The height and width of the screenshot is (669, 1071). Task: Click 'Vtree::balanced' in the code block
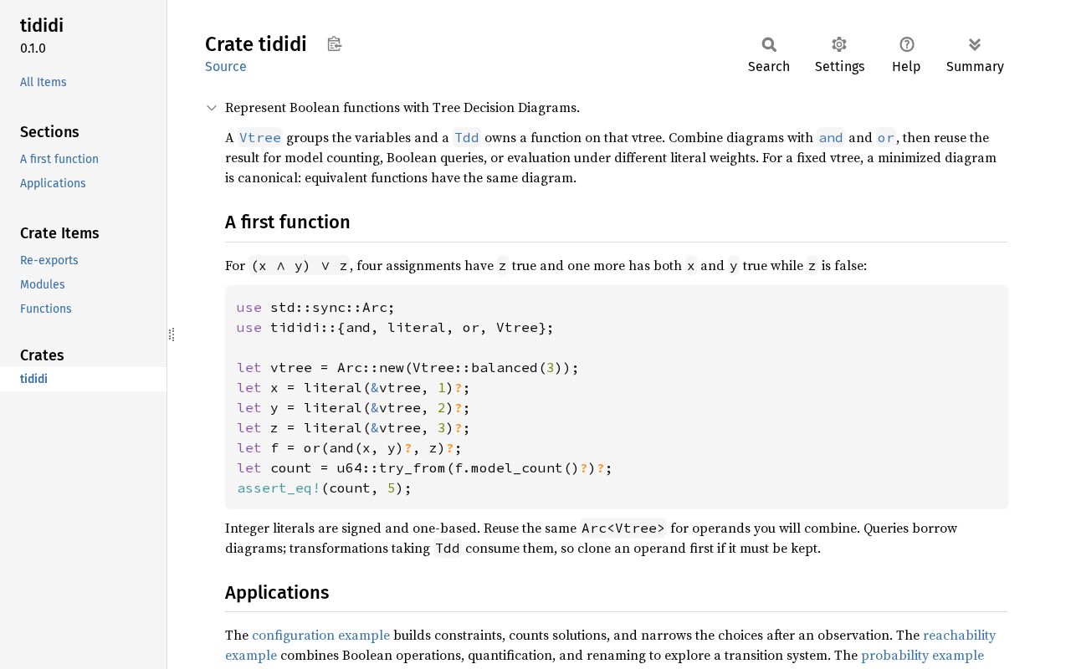tap(475, 368)
